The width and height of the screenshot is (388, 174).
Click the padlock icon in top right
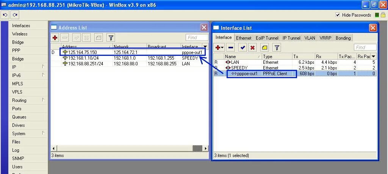383,15
